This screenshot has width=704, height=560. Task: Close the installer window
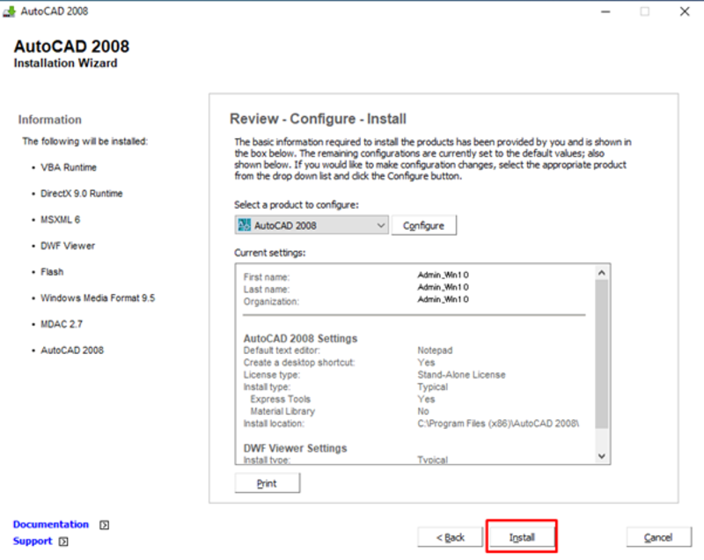[685, 11]
